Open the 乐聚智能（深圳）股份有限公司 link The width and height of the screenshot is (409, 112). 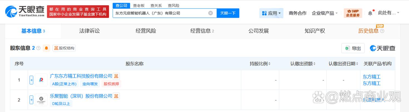coord(81,96)
